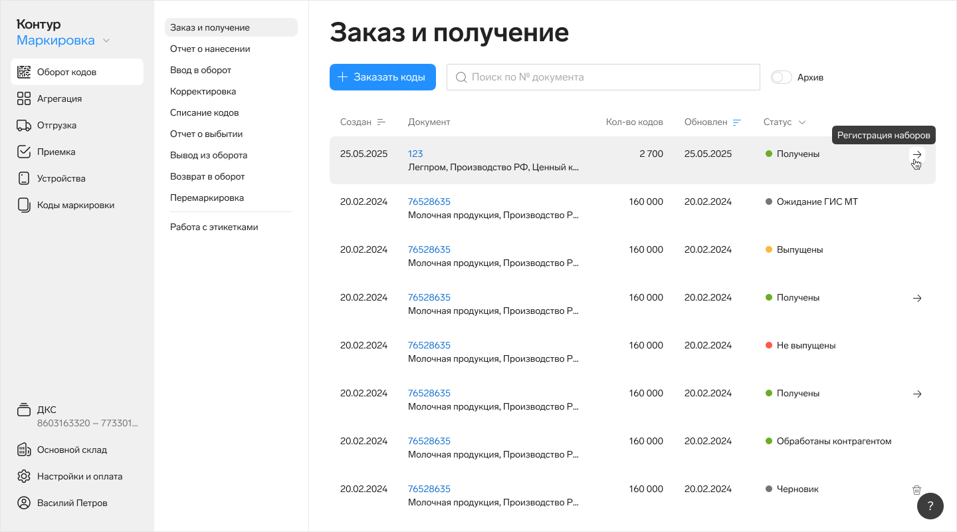Viewport: 957px width, 532px height.
Task: Open Настройки и оплата settings
Action: (x=79, y=476)
